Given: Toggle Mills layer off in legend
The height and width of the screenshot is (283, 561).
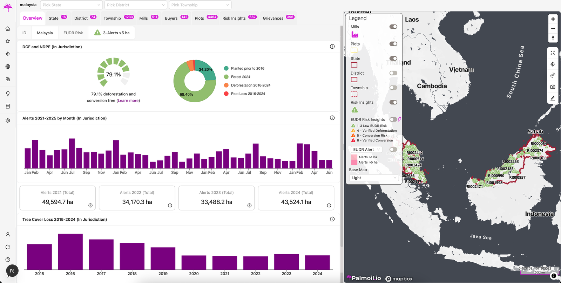Looking at the screenshot, I should point(393,27).
